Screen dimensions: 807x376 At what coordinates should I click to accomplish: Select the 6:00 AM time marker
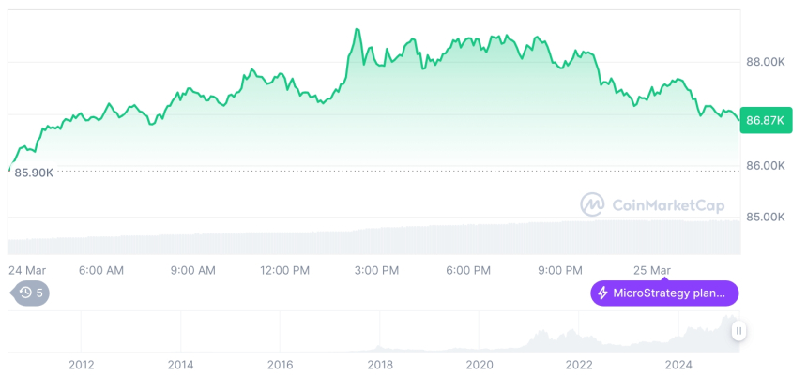(101, 270)
